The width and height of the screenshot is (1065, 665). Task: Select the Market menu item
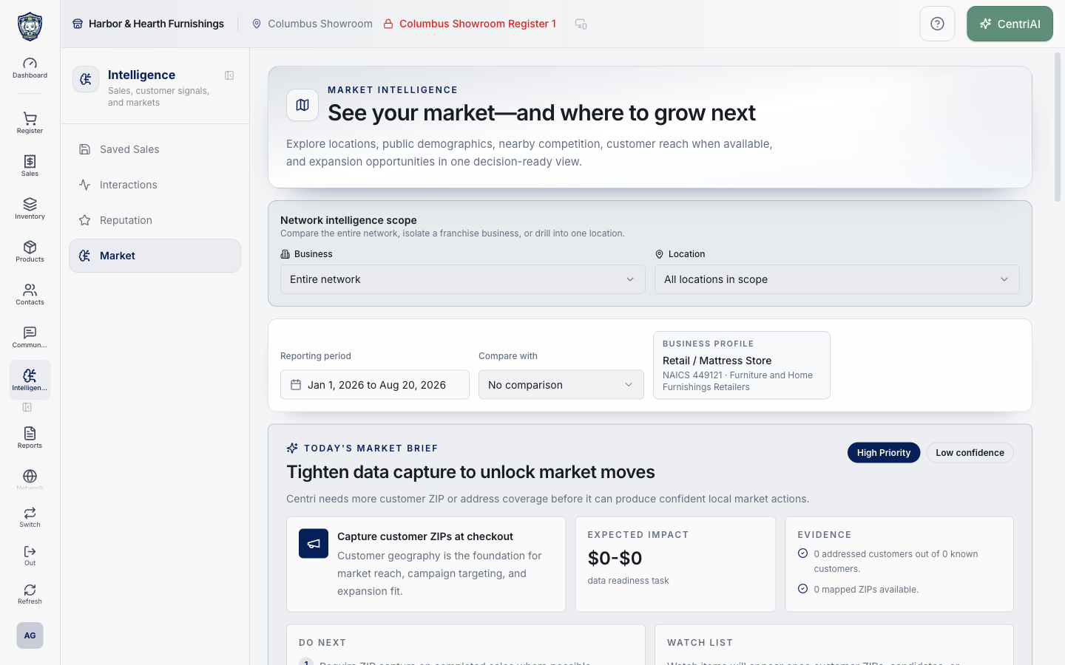click(x=155, y=256)
